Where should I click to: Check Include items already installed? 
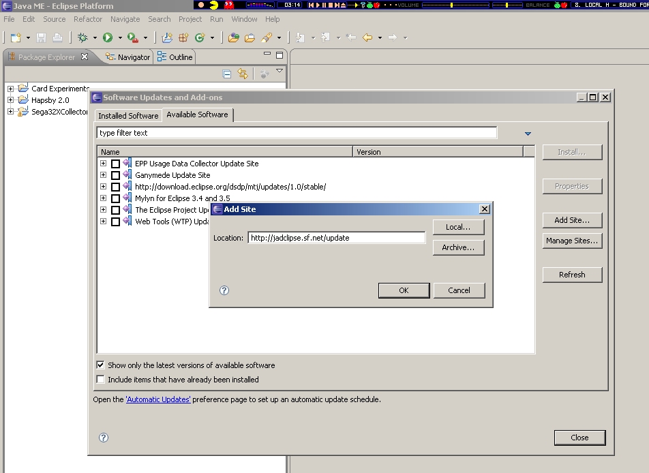(x=101, y=379)
